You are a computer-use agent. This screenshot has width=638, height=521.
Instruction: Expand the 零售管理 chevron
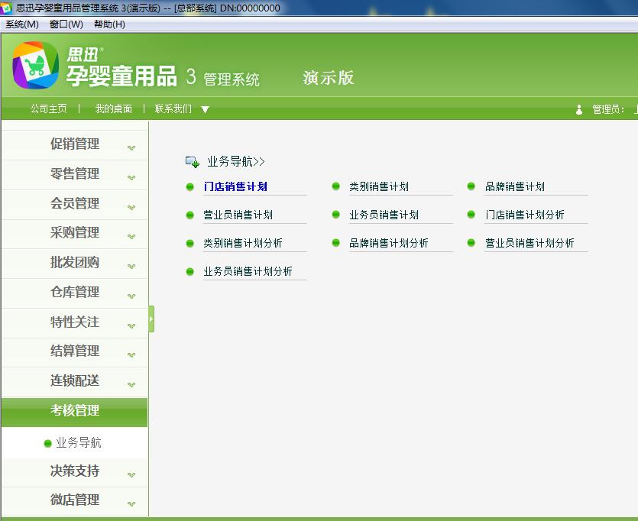click(x=131, y=177)
